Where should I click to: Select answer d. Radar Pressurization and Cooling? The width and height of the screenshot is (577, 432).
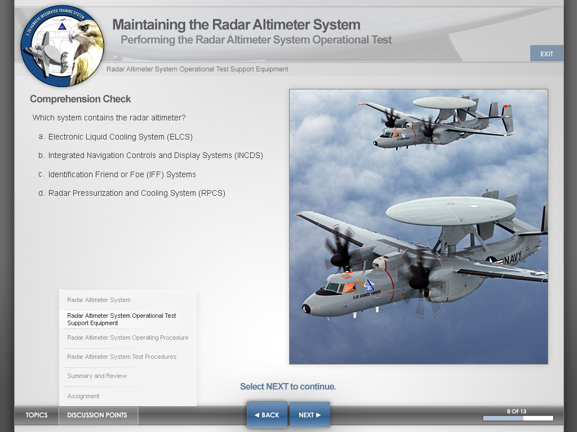click(x=136, y=193)
